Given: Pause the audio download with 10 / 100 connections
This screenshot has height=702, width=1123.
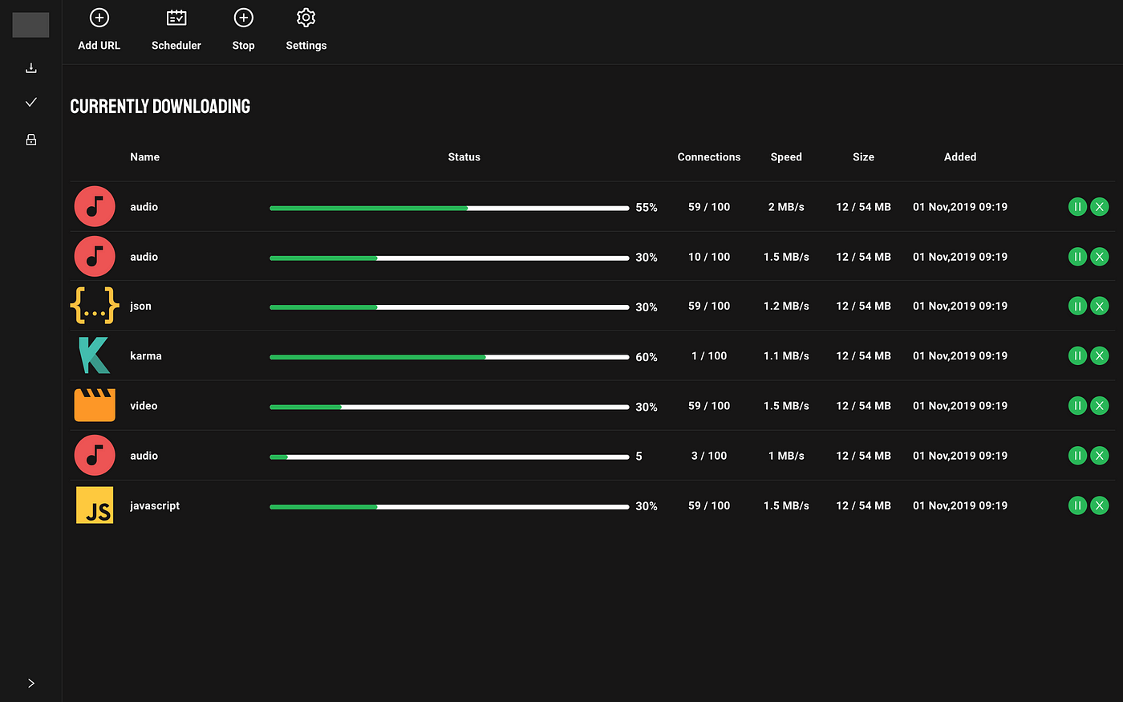Looking at the screenshot, I should point(1077,257).
